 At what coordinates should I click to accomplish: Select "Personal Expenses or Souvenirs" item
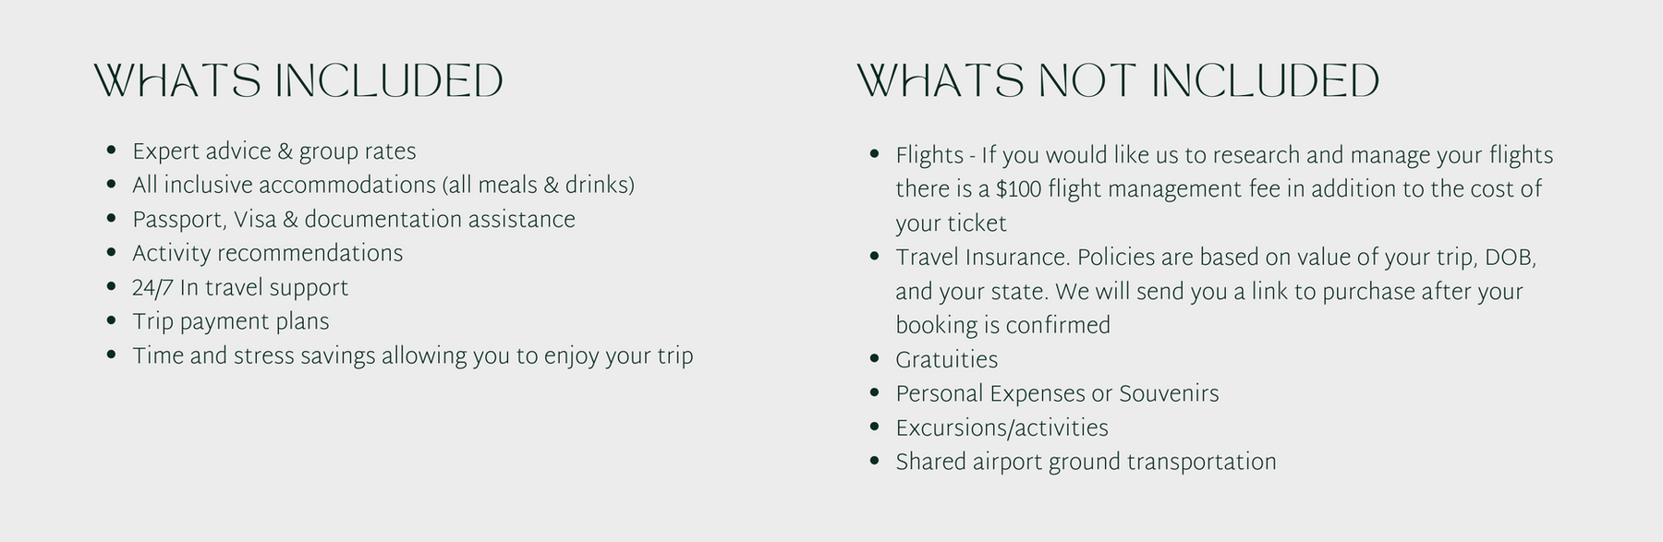(x=1057, y=394)
